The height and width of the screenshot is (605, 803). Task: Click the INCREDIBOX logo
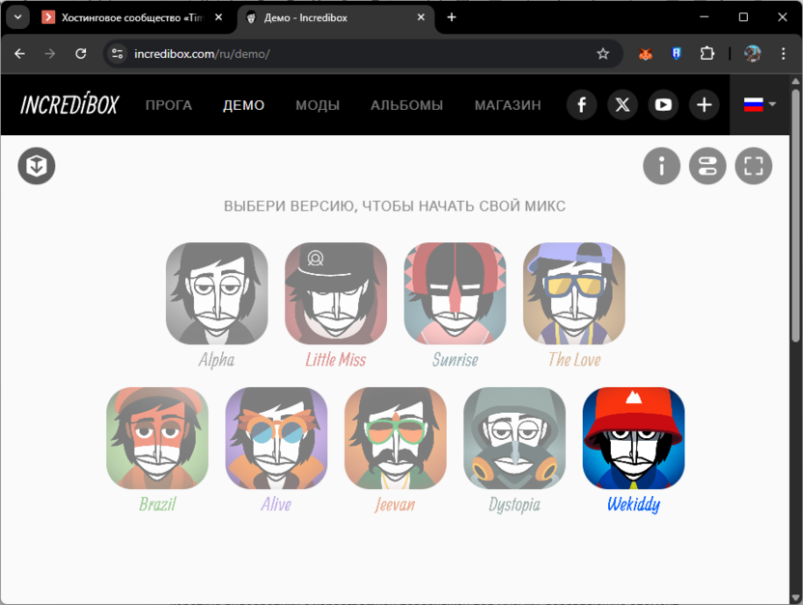coord(68,104)
